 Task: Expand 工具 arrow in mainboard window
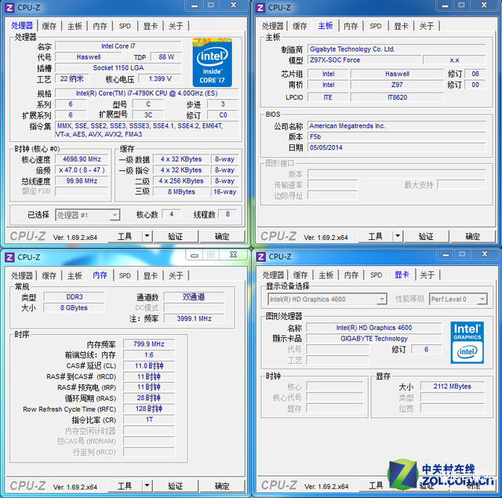(398, 237)
